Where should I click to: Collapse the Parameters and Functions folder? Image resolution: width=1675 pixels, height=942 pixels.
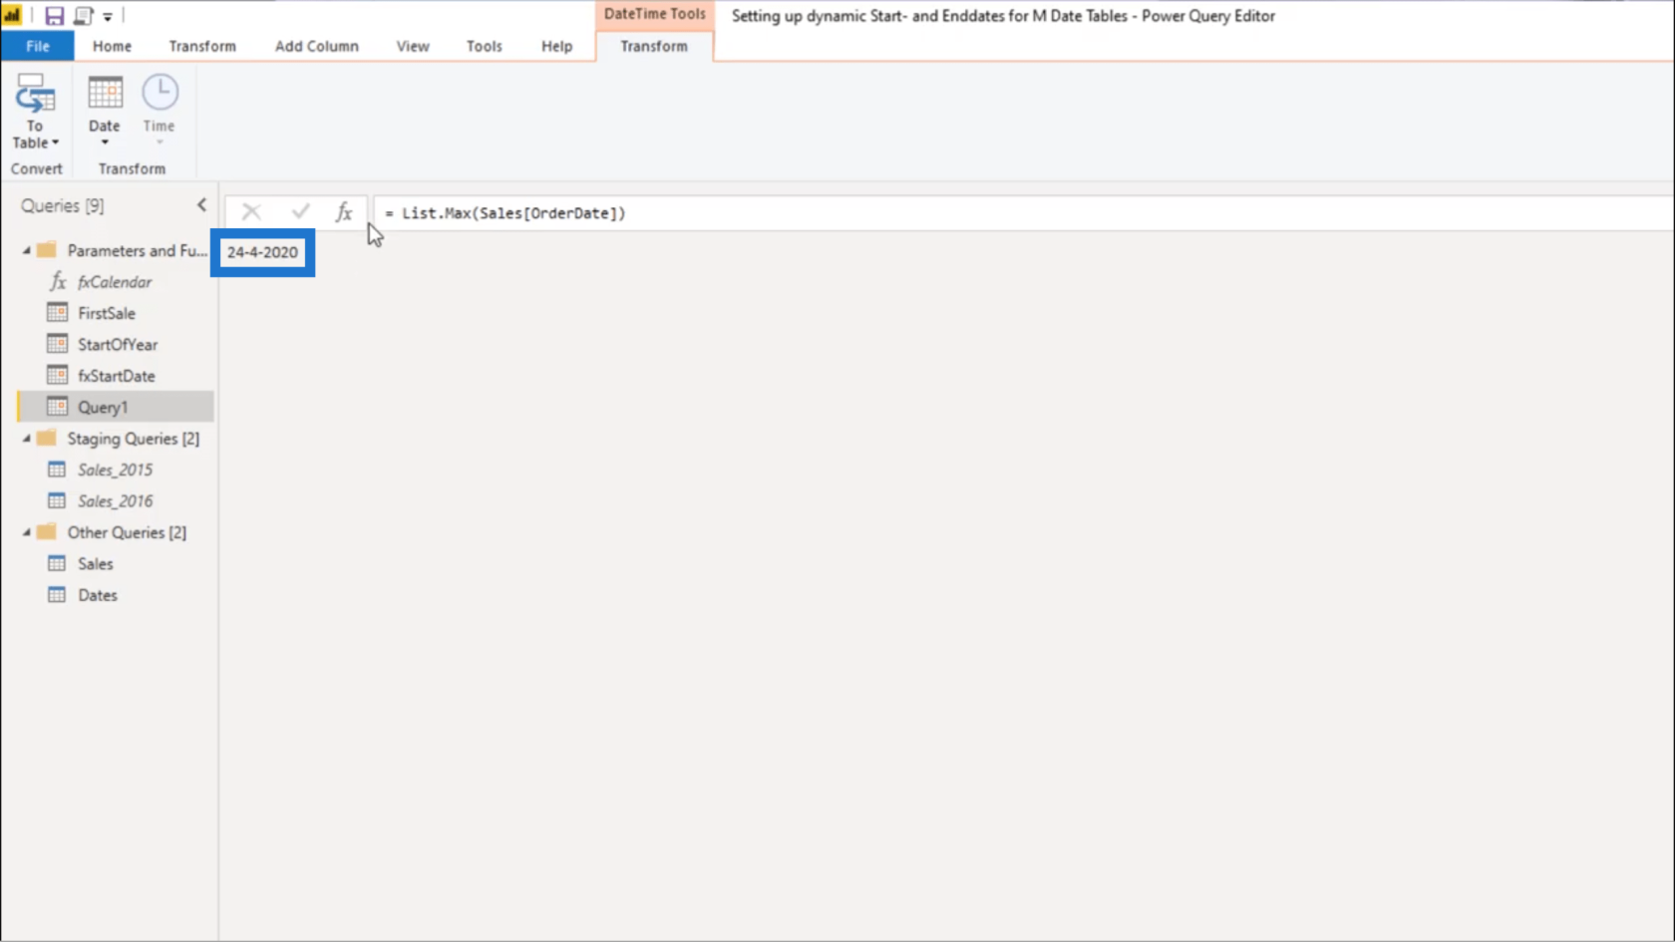point(27,250)
